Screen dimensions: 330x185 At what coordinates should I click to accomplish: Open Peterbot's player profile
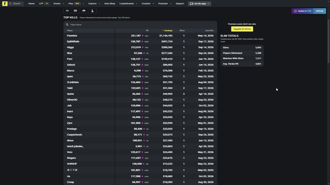(72, 36)
